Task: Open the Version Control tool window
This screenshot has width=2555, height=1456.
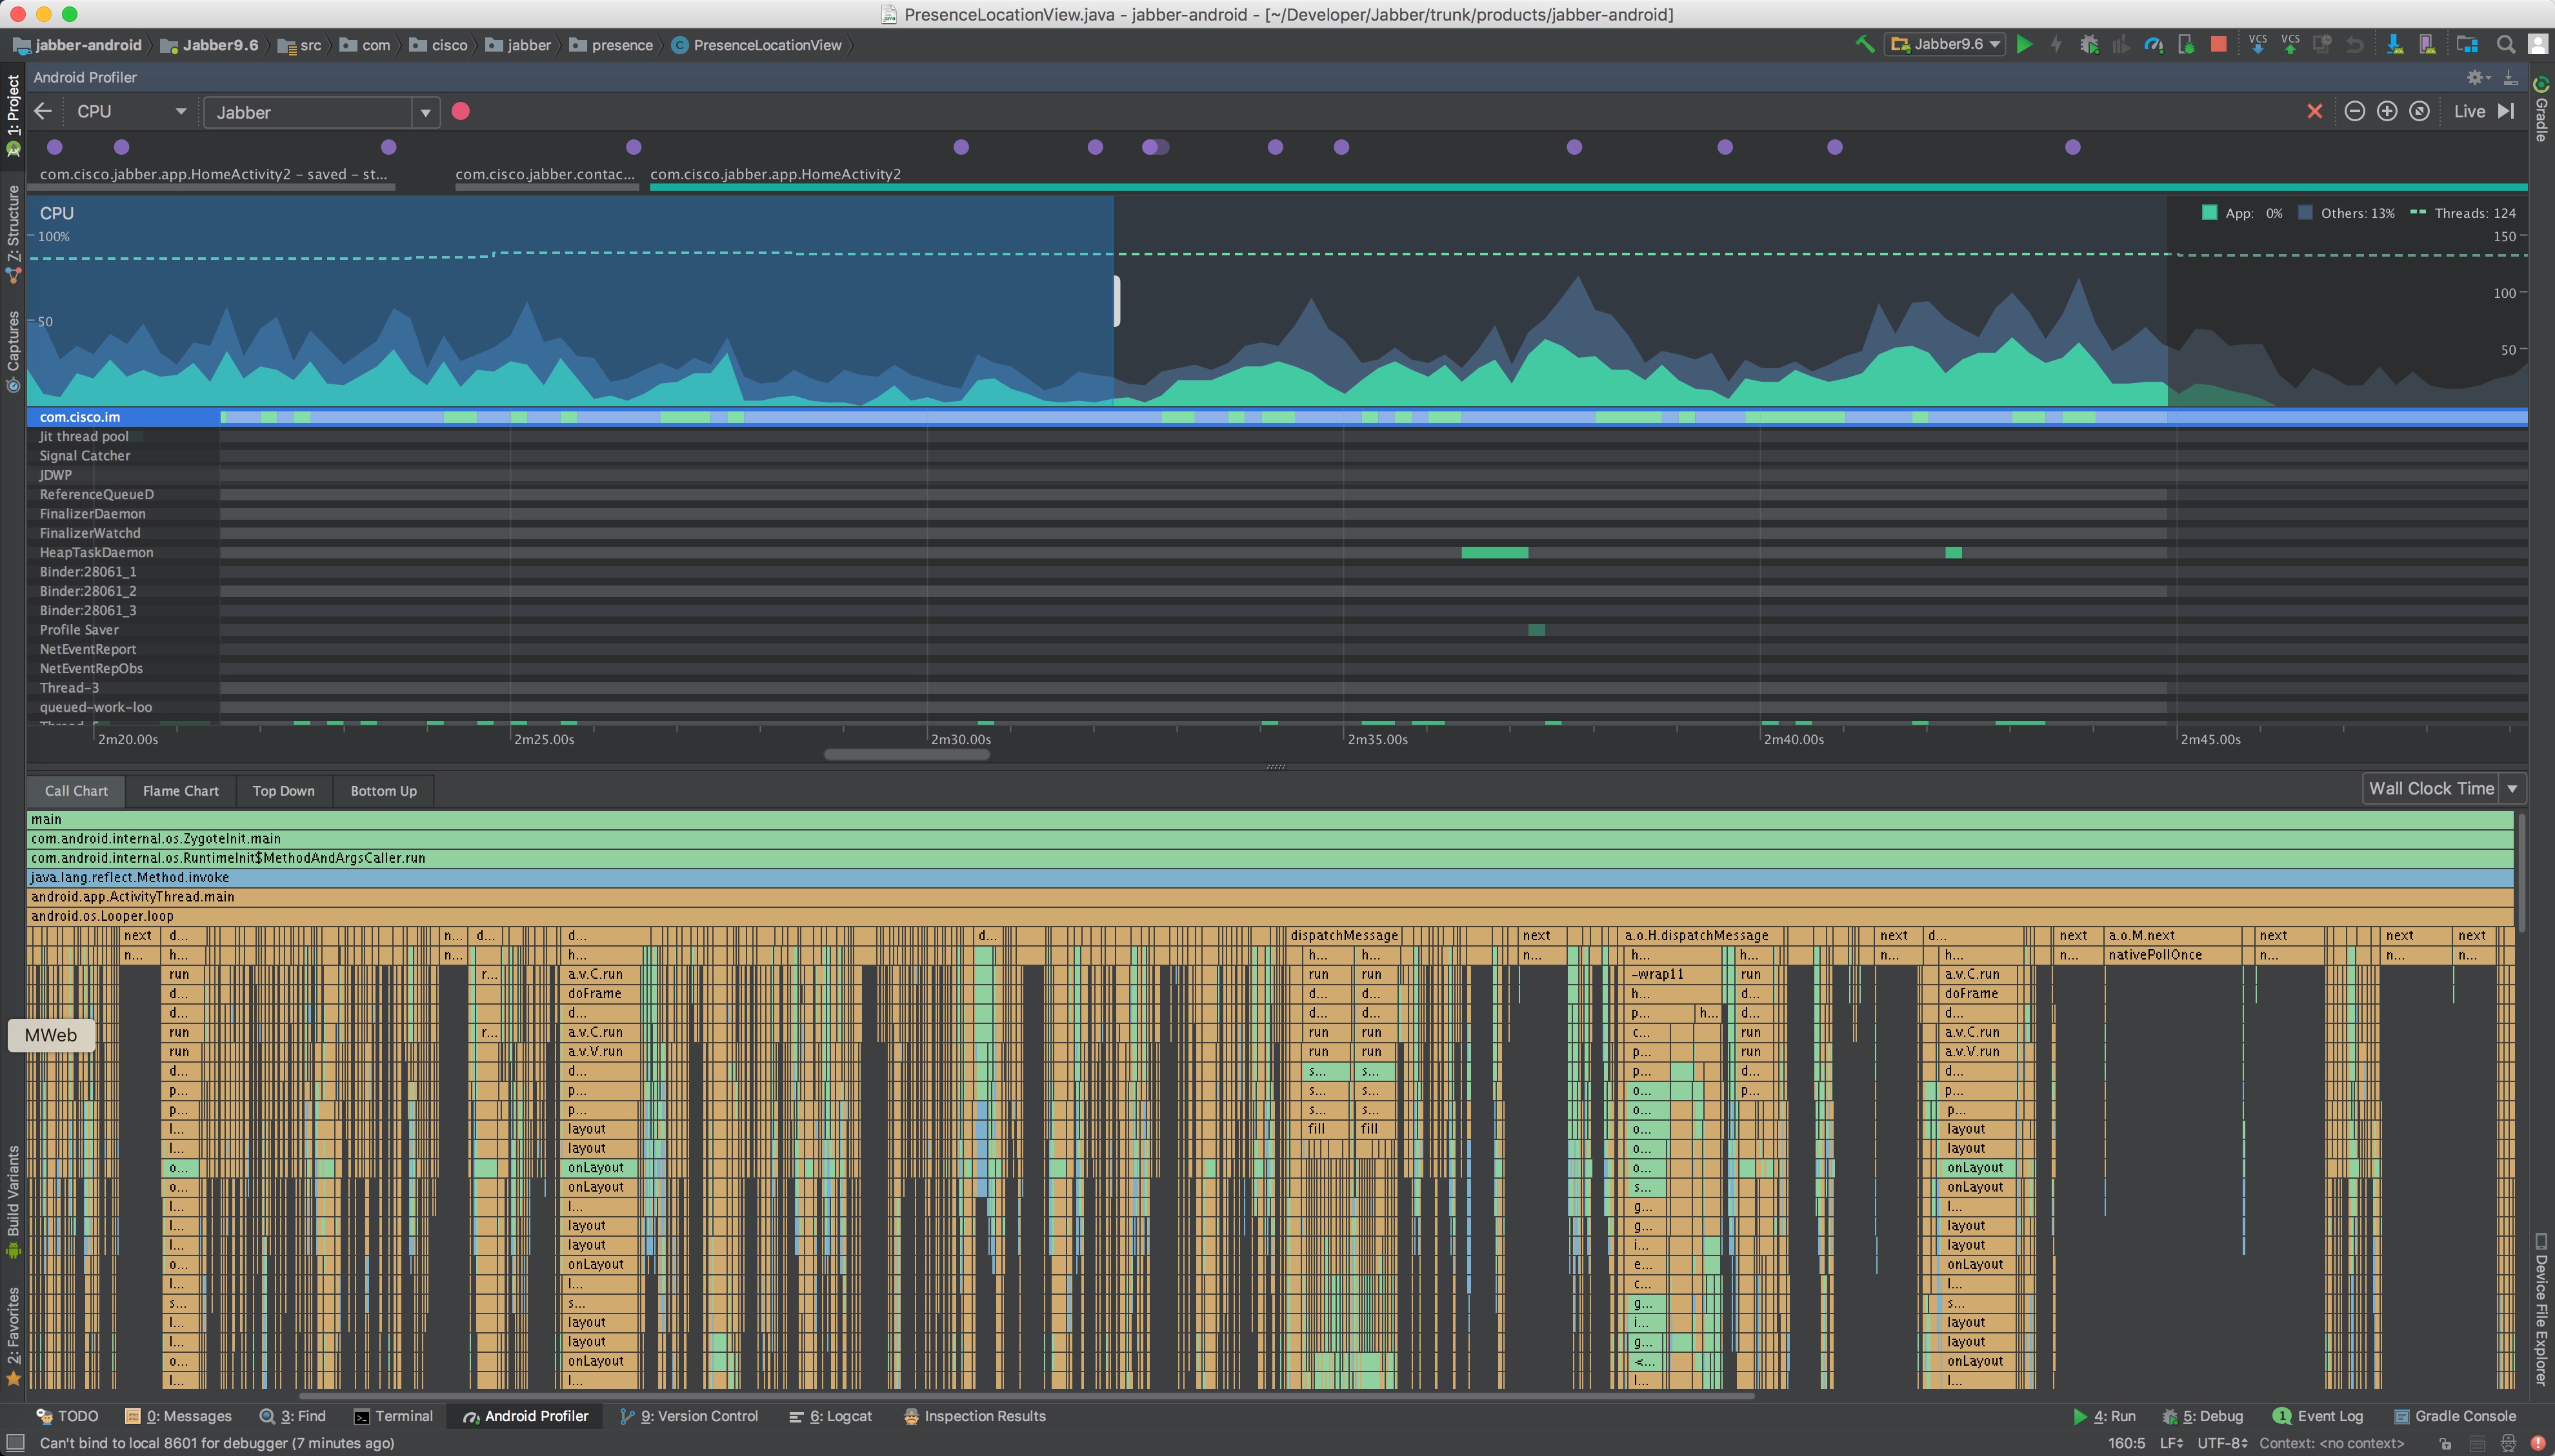Action: tap(689, 1416)
